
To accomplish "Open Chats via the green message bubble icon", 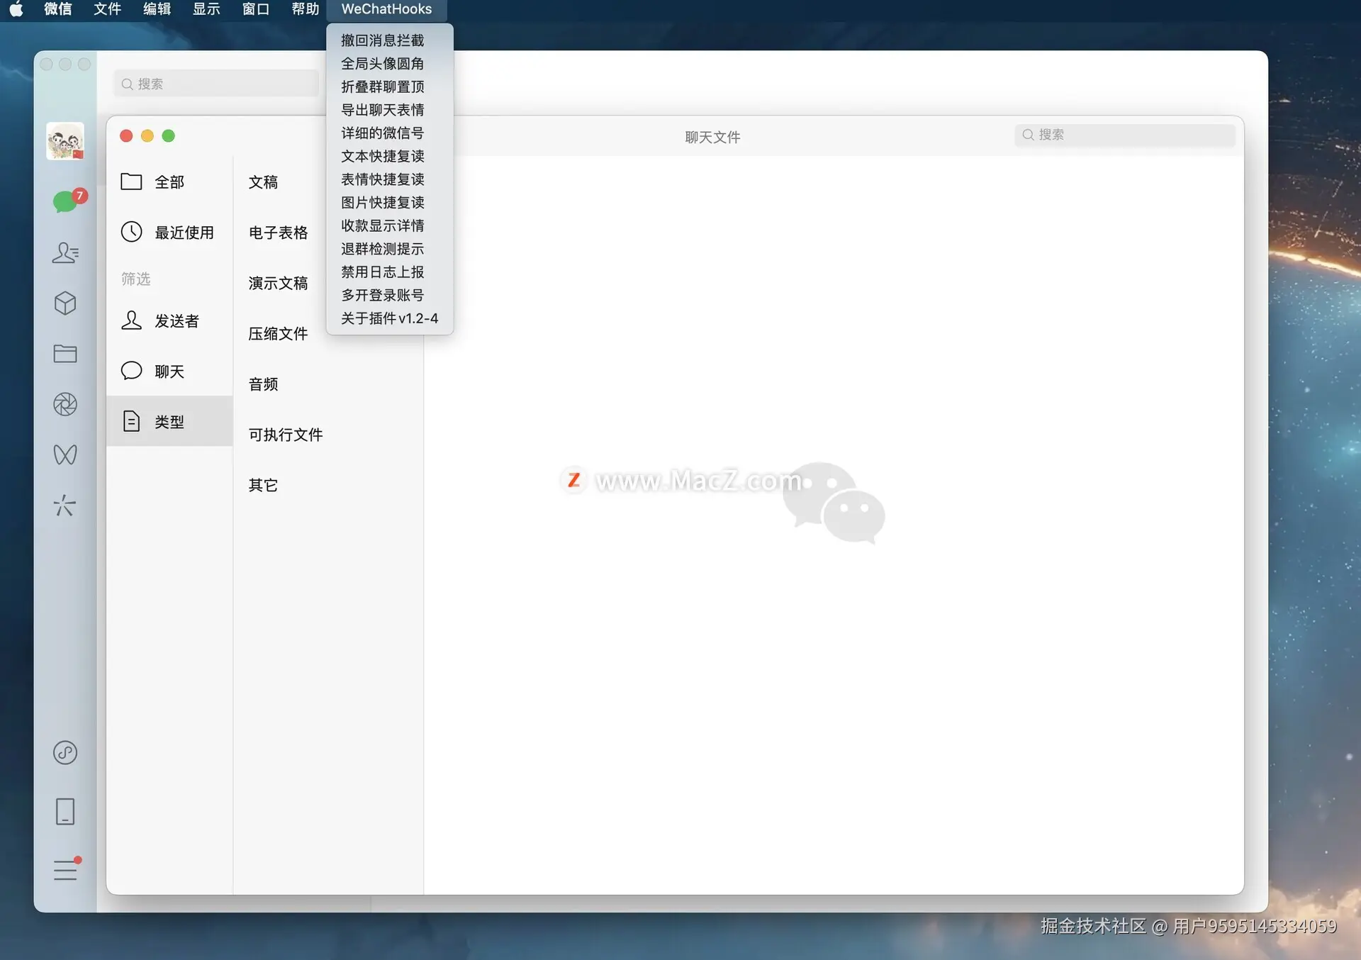I will coord(65,201).
